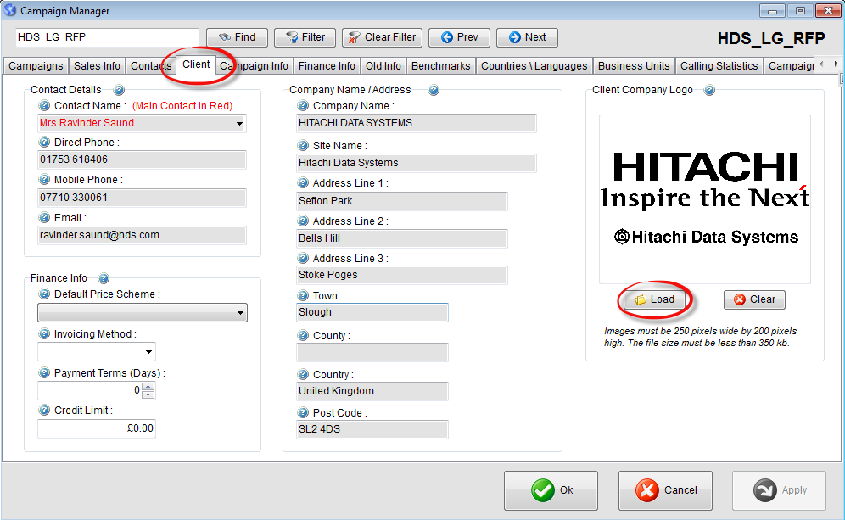Click the Post Code field SL2 4DS
The width and height of the screenshot is (845, 520).
pos(372,429)
